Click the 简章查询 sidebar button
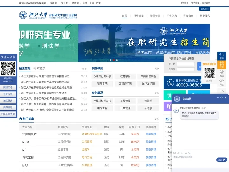Viewport: 229px width, 172px height. (8, 107)
